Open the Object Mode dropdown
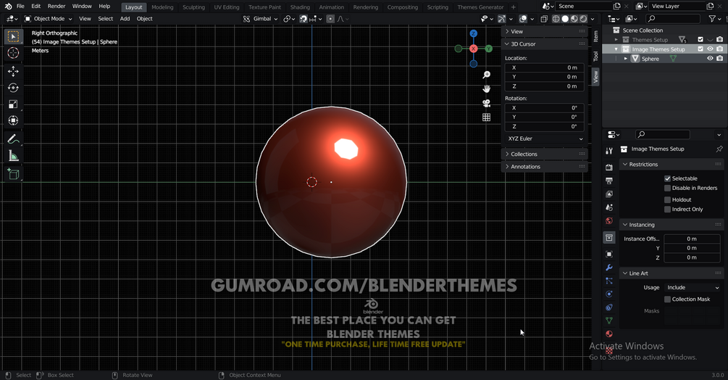This screenshot has width=728, height=380. [49, 19]
